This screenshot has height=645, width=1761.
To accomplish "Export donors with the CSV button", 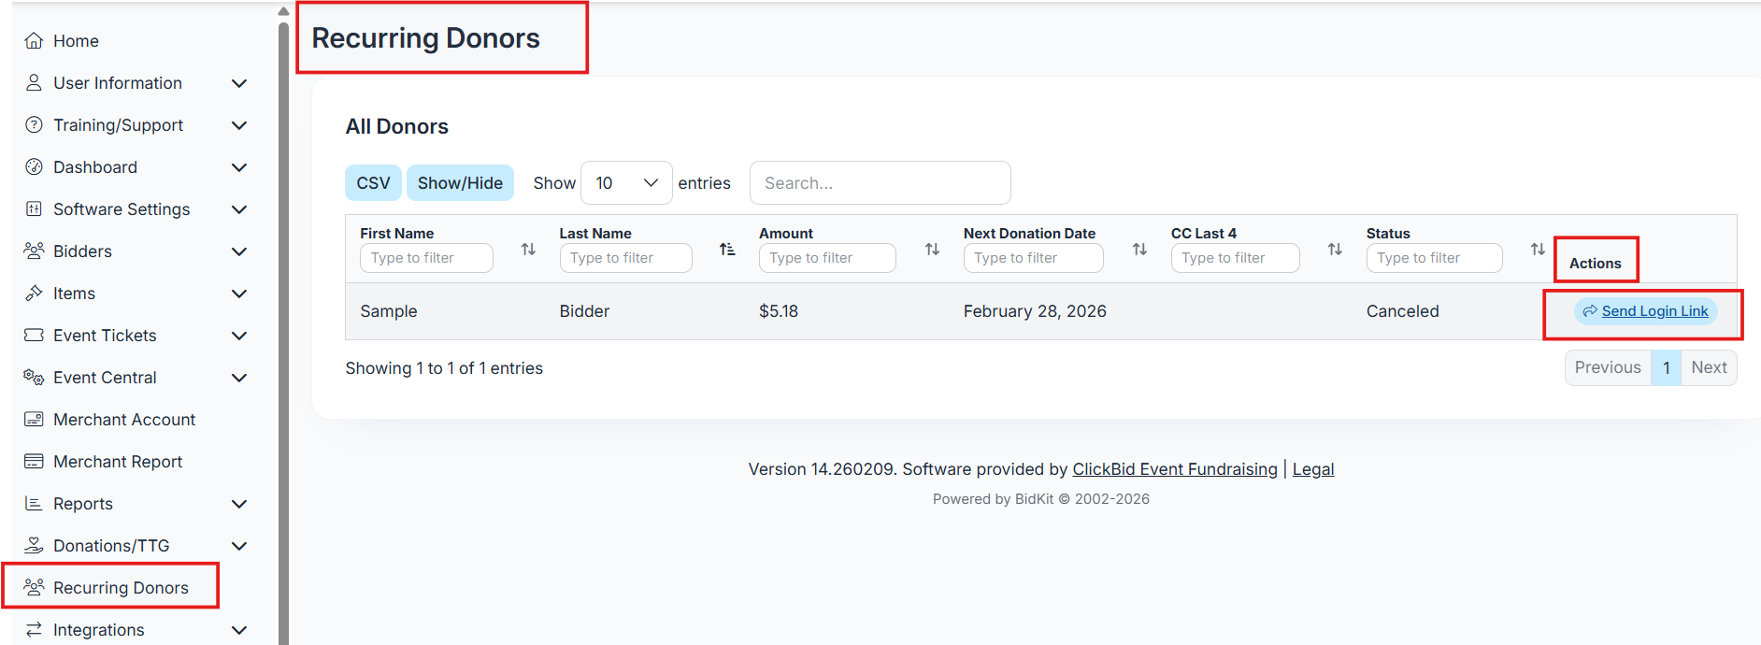I will pos(373,183).
